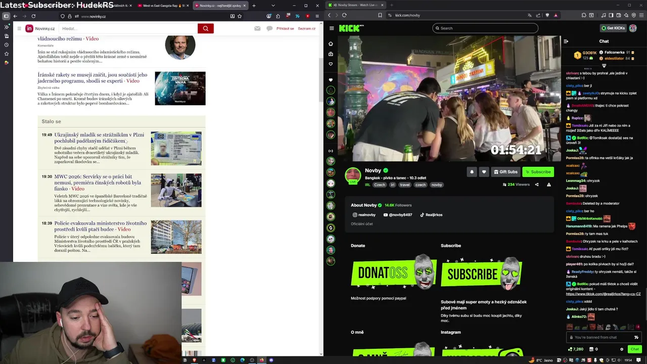Toggle the Firefox sidebar button
Viewport: 647px width, 364px height.
click(6, 16)
